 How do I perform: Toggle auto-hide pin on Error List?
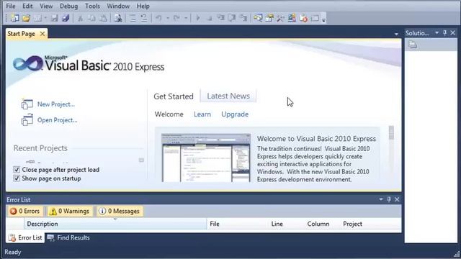pos(389,199)
